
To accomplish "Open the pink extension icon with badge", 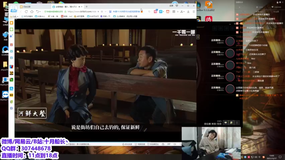I will click(x=155, y=11).
